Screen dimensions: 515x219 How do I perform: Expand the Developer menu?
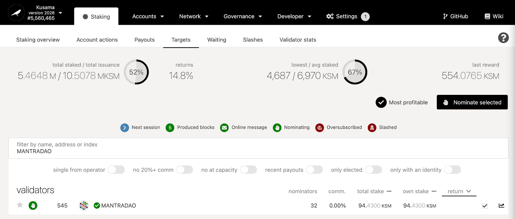click(x=294, y=16)
